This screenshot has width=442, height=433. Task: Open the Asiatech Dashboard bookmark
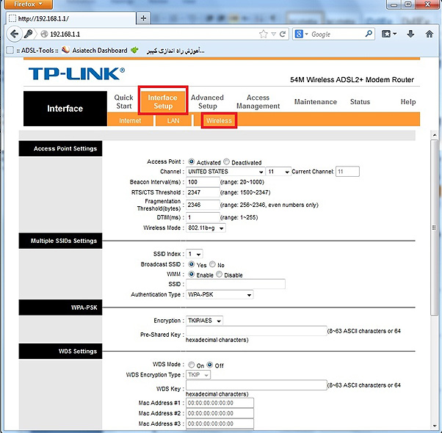pos(95,51)
